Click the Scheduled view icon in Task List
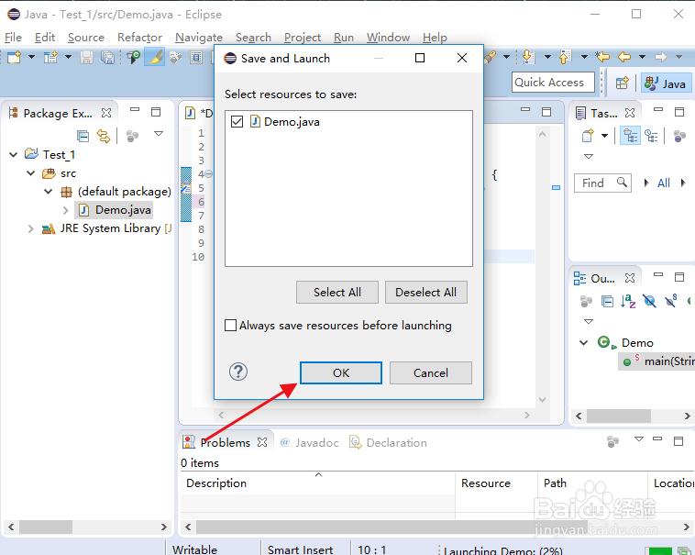This screenshot has width=695, height=555. click(651, 136)
